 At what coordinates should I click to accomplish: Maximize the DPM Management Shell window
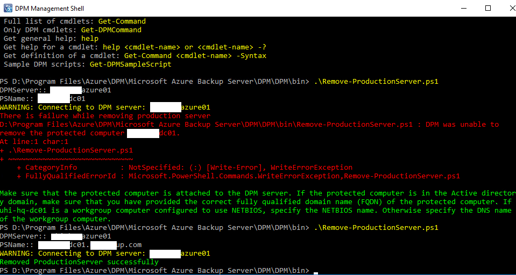tap(488, 8)
